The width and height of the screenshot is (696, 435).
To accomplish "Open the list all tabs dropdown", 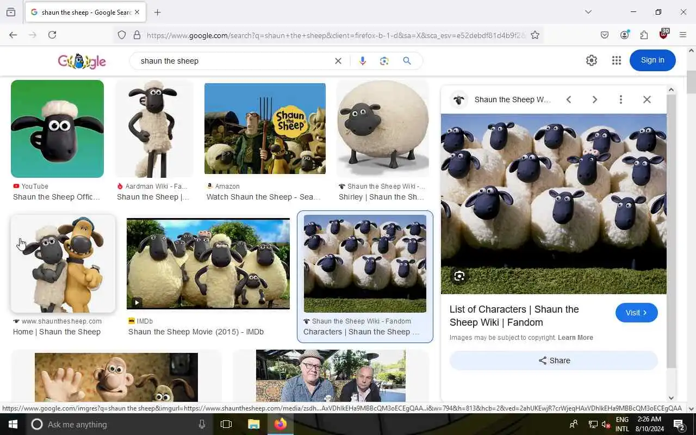I will coord(588,12).
